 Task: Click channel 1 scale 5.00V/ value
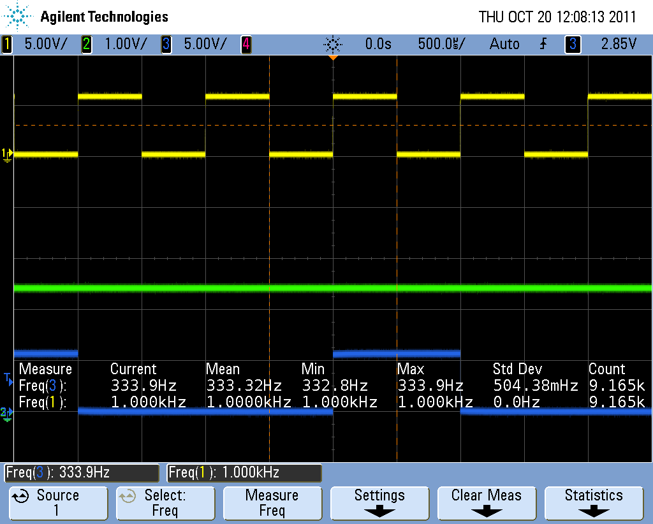coord(45,44)
